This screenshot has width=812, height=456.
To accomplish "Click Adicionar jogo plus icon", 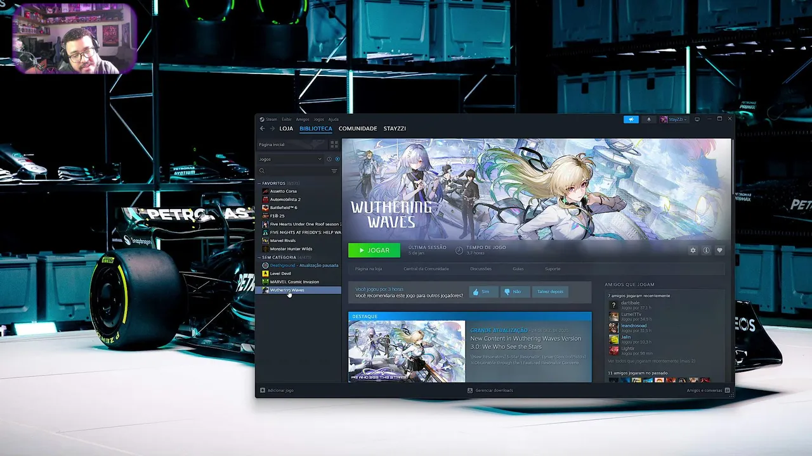I will coord(263,390).
